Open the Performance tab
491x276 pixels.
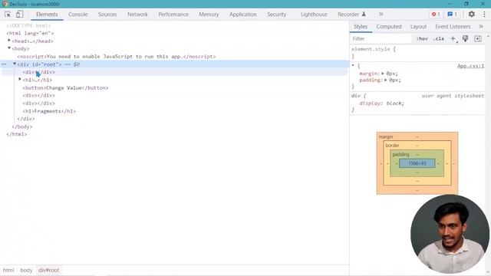pos(173,15)
